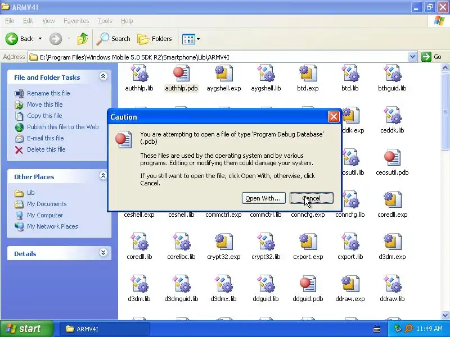450x337 pixels.
Task: Click the vertical scrollbar down arrow
Action: (x=445, y=315)
